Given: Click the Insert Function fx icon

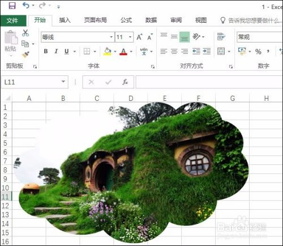Looking at the screenshot, I should coord(125,82).
